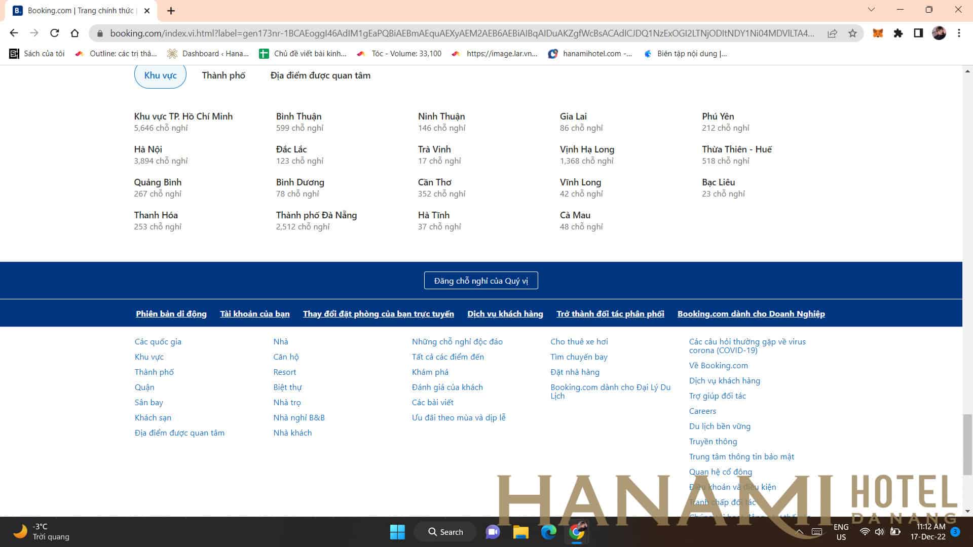Open Microsoft Edge from taskbar
This screenshot has width=973, height=547.
click(548, 532)
